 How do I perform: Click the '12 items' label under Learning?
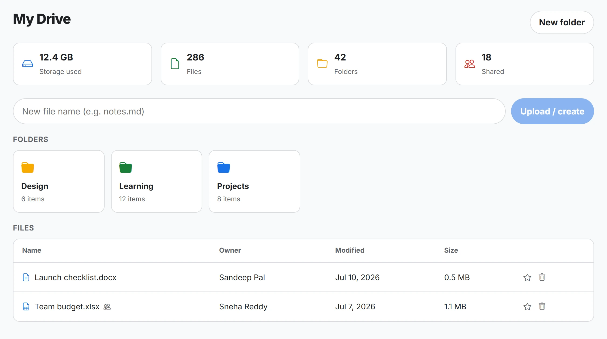[132, 199]
